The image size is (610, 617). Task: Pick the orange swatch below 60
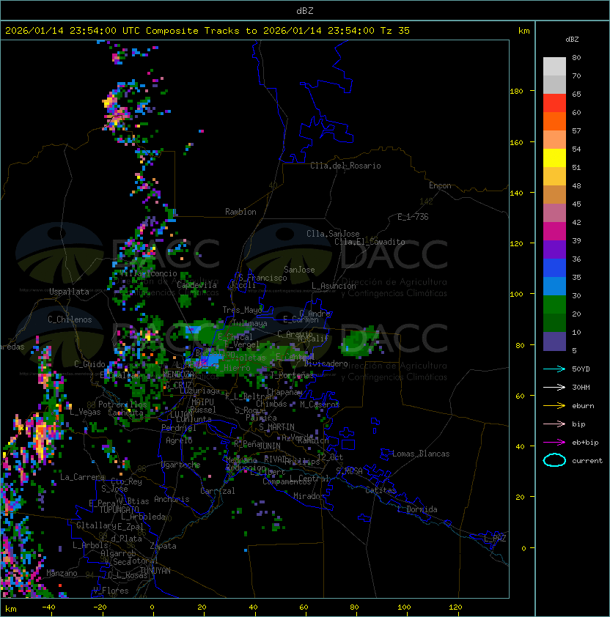(554, 121)
